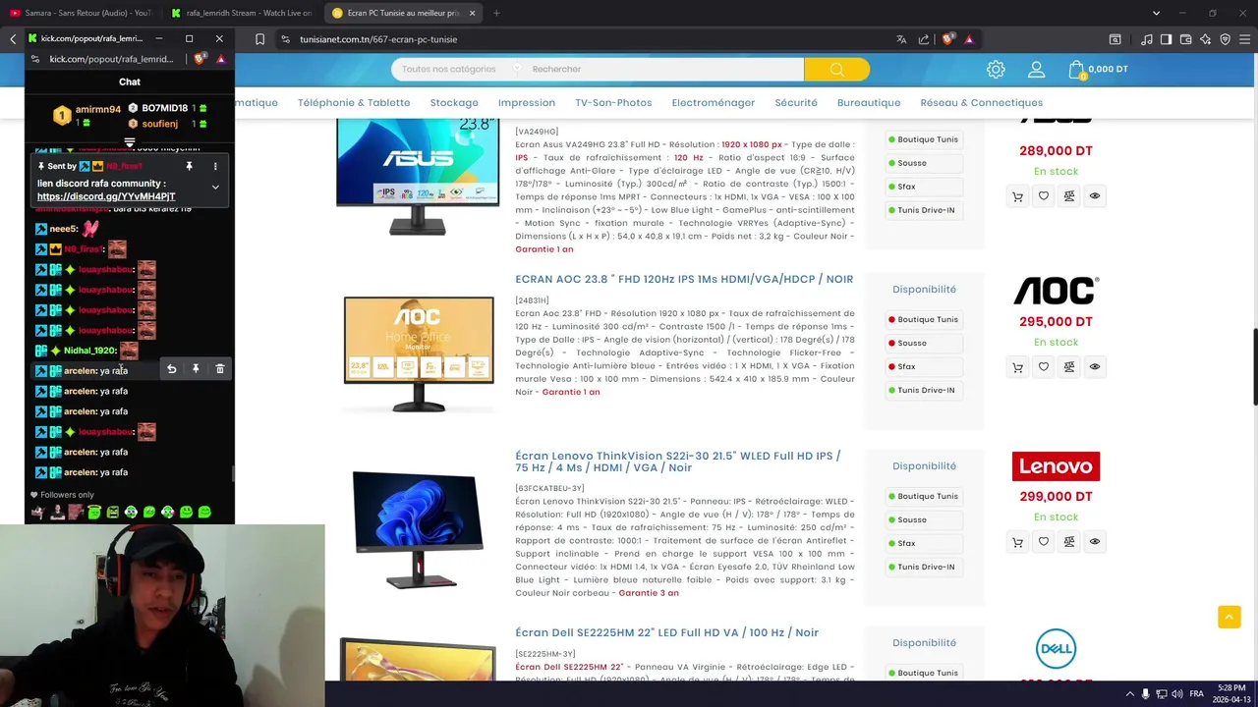The height and width of the screenshot is (707, 1258).
Task: Click the Brave Shields icon in Kick popout
Action: 201,59
